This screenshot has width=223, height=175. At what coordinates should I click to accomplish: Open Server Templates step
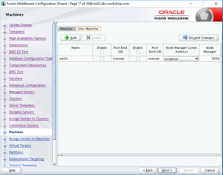pos(22,105)
